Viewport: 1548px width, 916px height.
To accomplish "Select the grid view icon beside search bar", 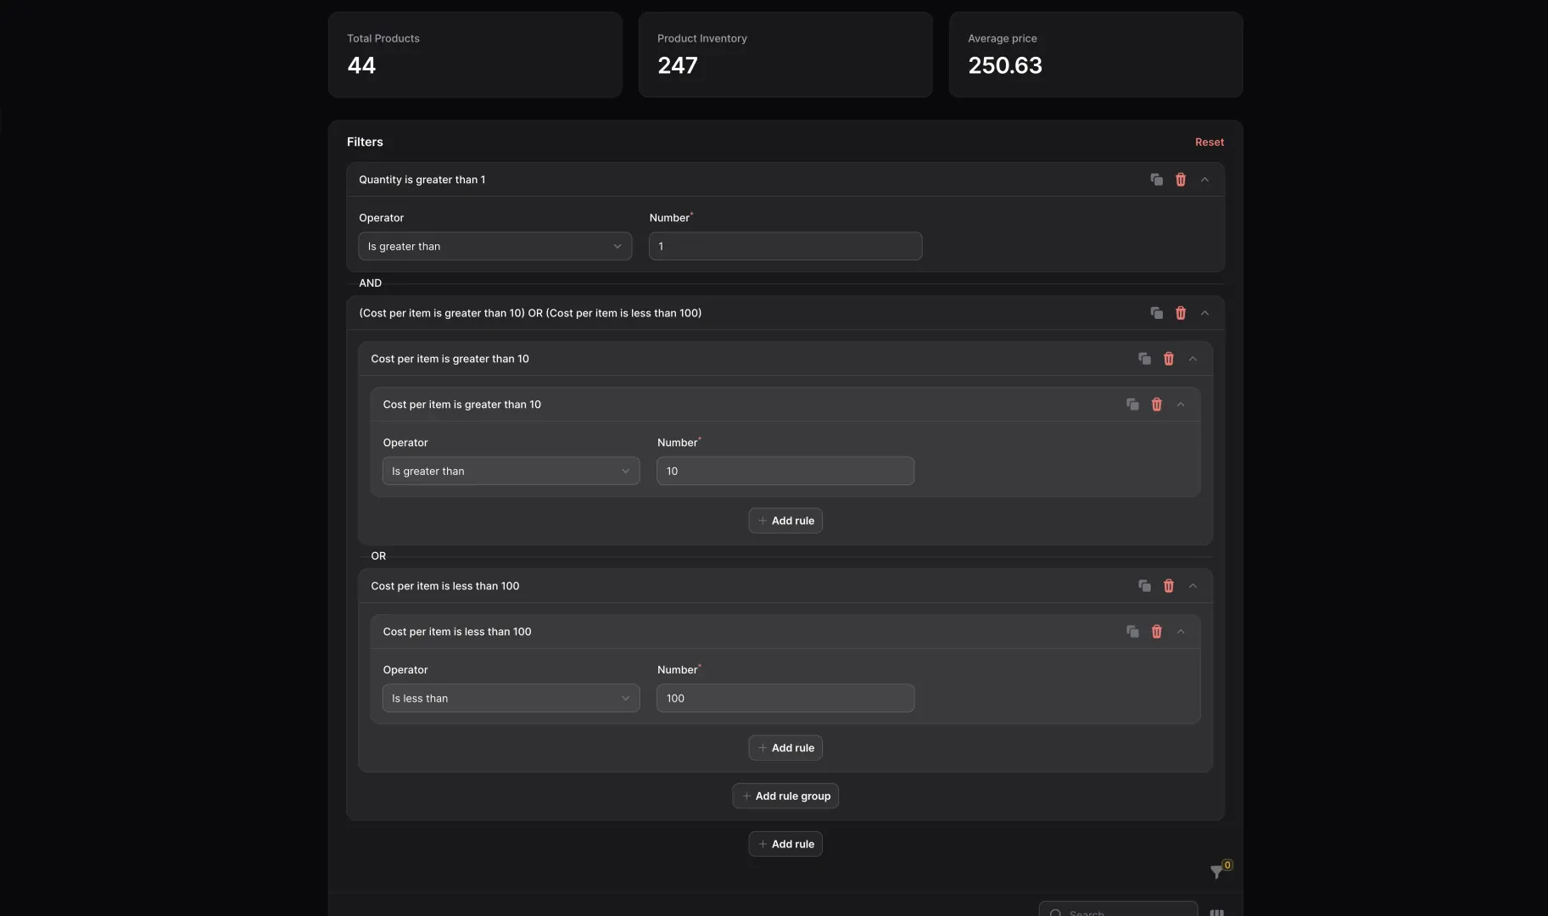I will point(1218,912).
